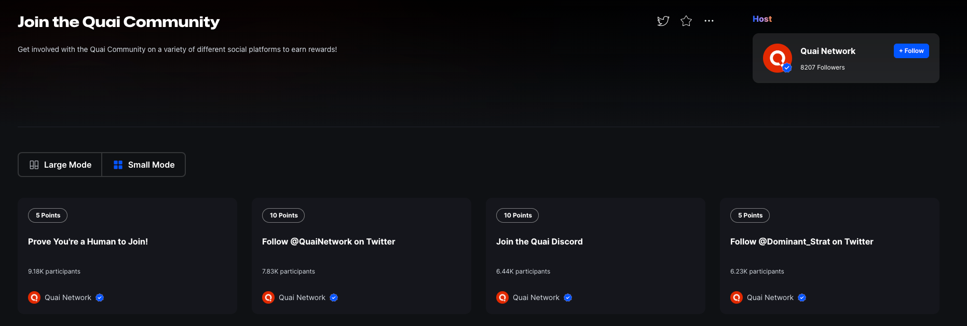Click Quai Network name on @Dominant_Strat card
This screenshot has width=967, height=326.
pos(770,297)
